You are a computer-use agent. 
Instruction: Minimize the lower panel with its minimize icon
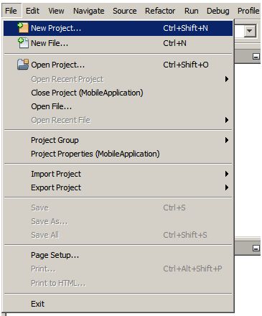(256, 248)
